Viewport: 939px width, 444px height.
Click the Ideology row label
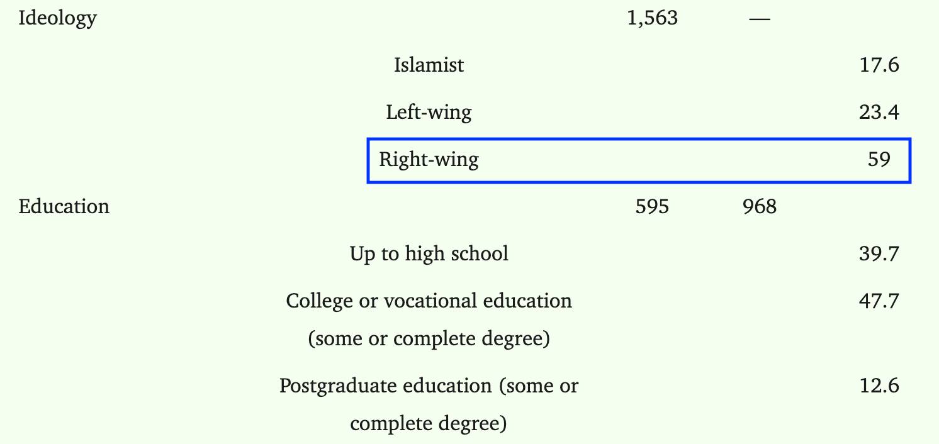point(57,18)
